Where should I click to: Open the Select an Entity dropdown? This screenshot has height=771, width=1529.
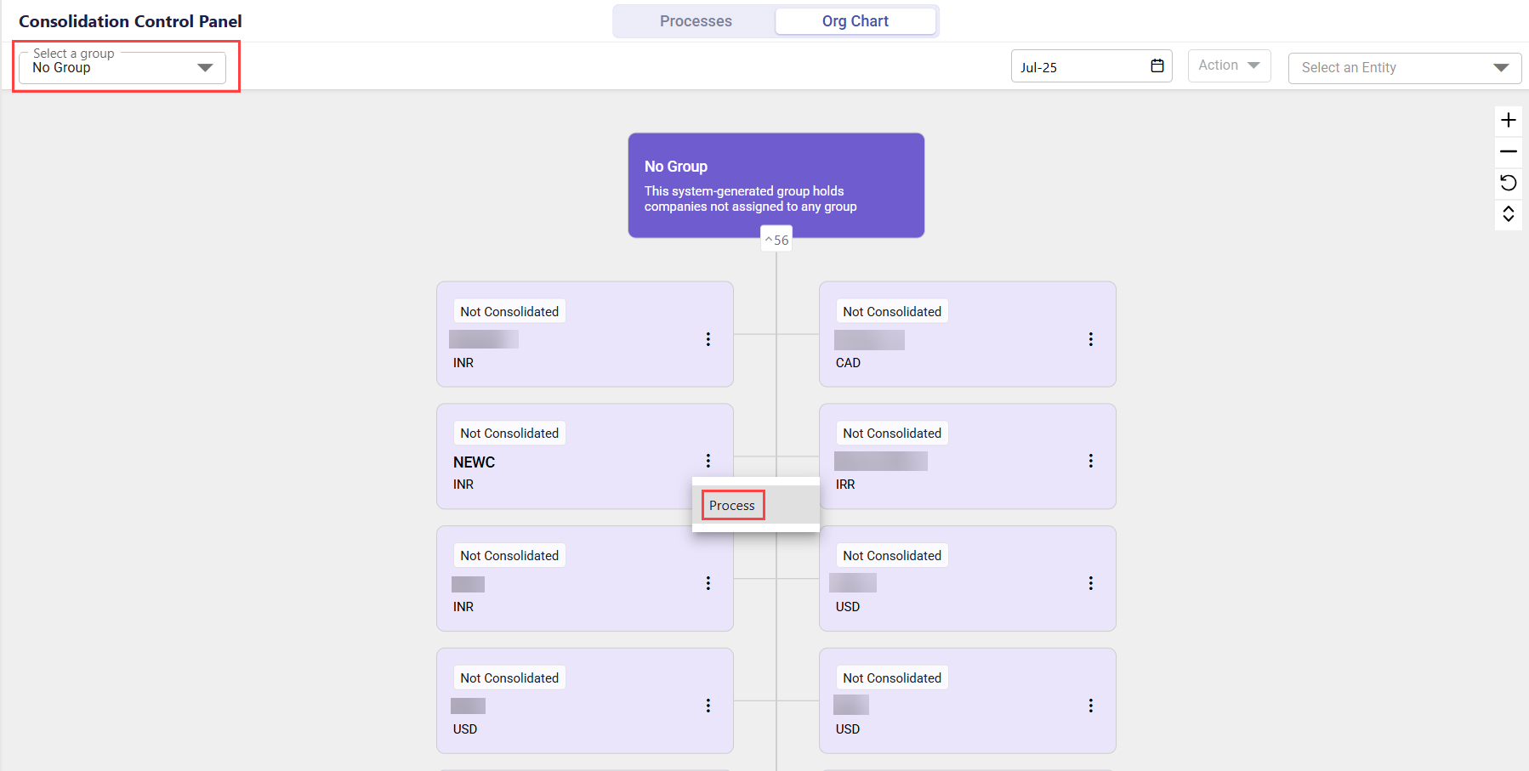point(1404,68)
